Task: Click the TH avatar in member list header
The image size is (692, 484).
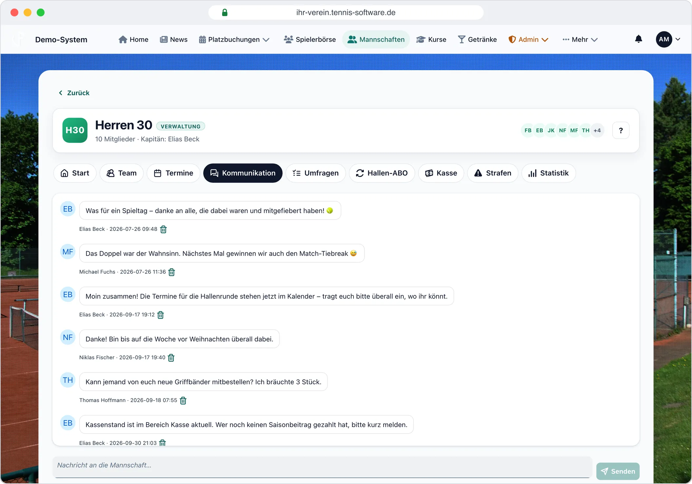Action: 586,131
